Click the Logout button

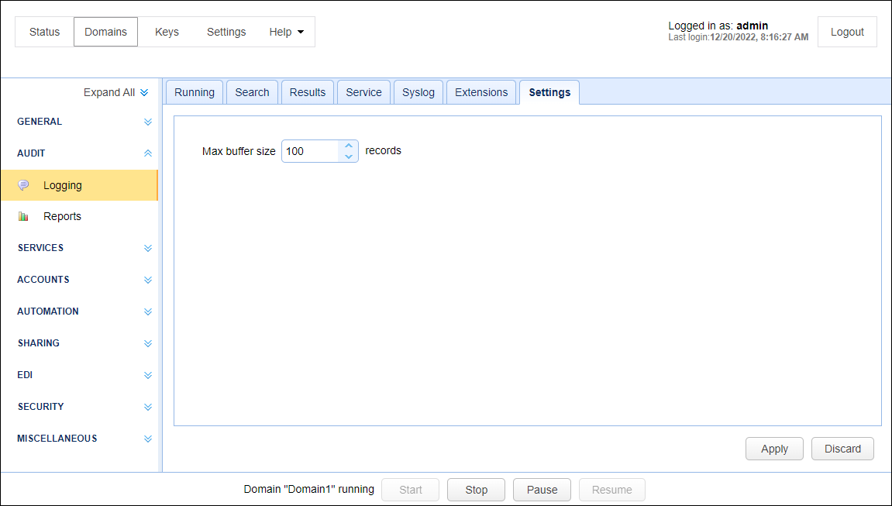coord(847,32)
